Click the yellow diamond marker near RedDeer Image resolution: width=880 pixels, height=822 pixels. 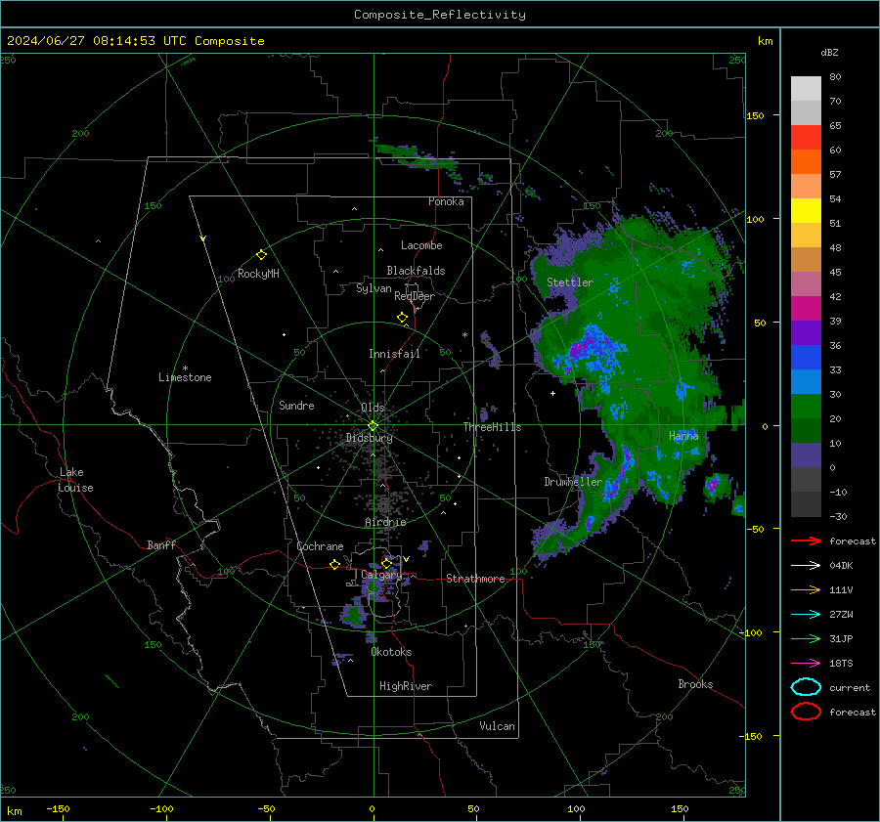pos(403,318)
